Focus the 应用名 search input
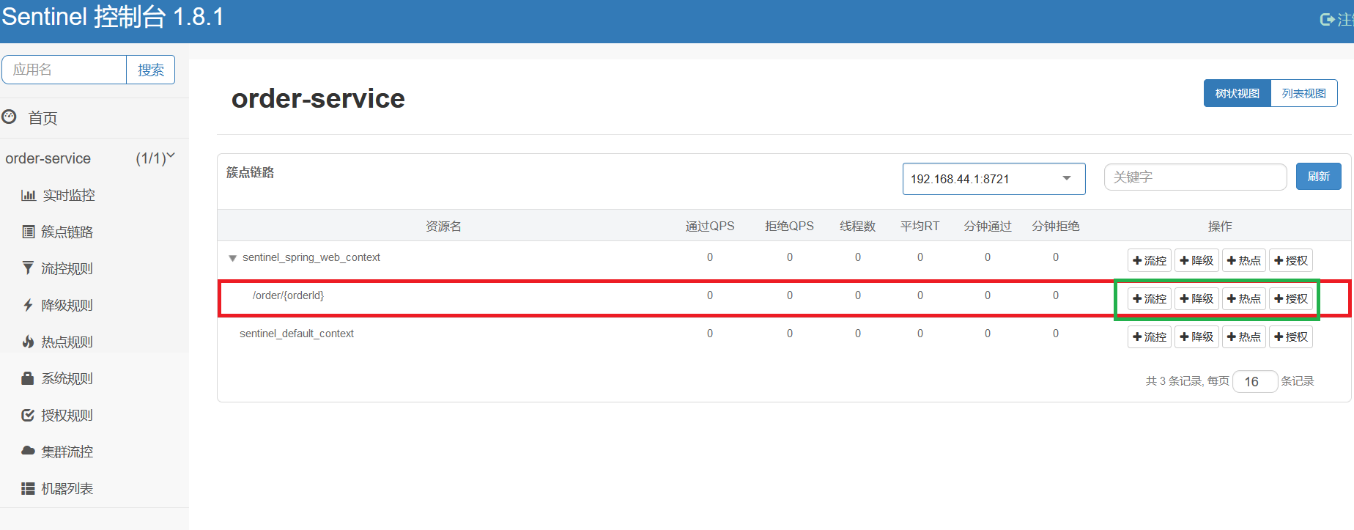 pos(64,70)
